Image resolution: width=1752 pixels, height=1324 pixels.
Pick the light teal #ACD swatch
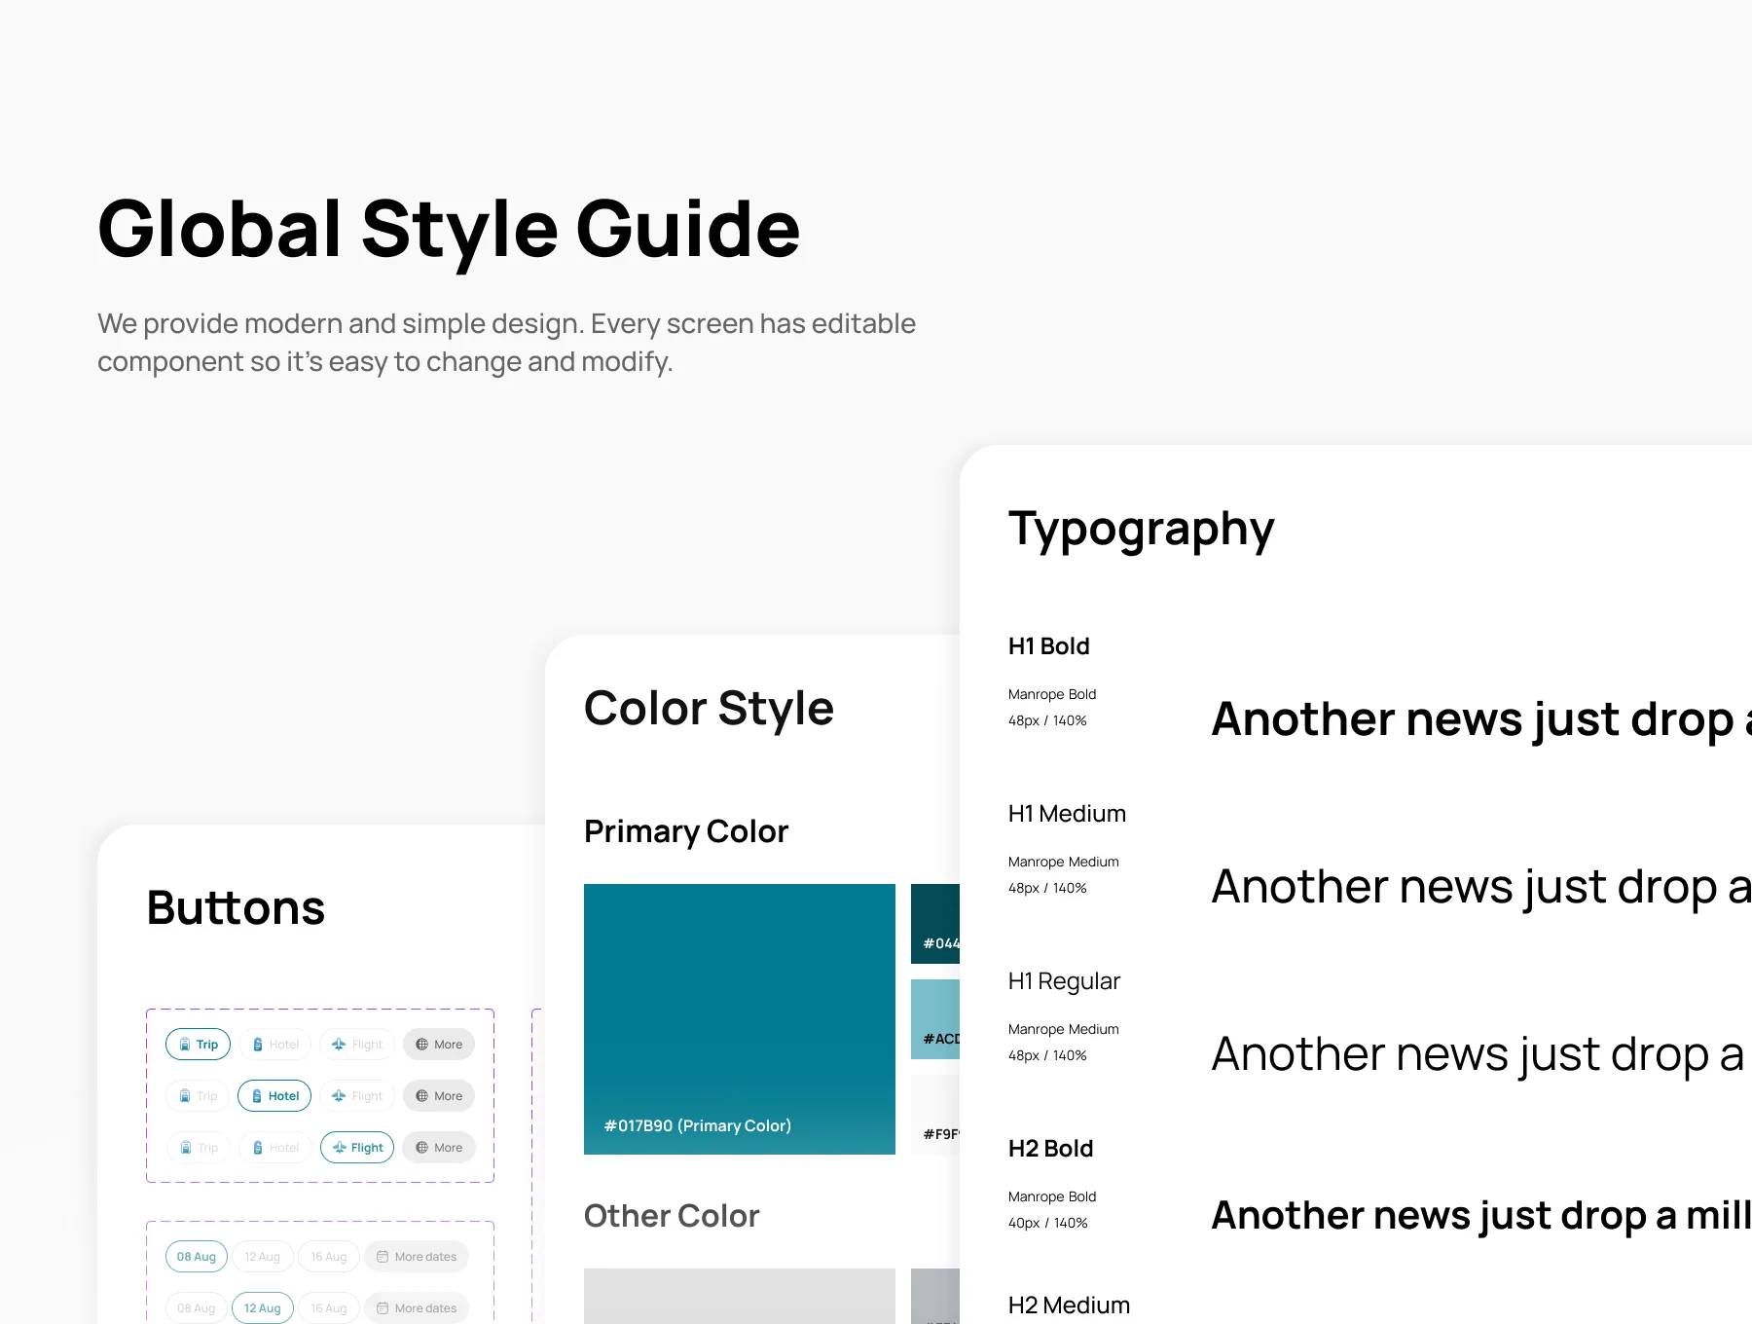point(935,1019)
